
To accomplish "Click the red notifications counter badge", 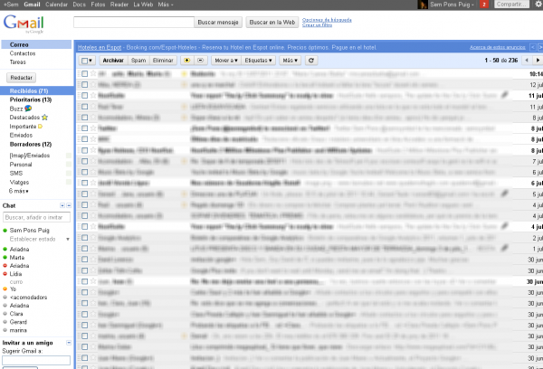I will pyautogui.click(x=484, y=5).
